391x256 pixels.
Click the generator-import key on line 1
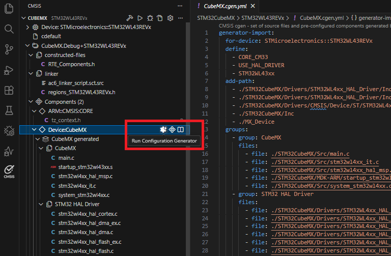coord(245,33)
